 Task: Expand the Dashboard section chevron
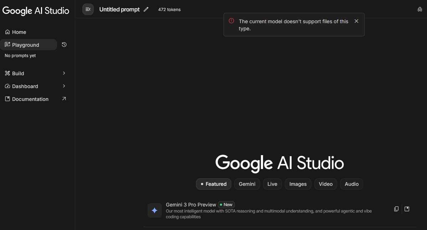tap(64, 86)
